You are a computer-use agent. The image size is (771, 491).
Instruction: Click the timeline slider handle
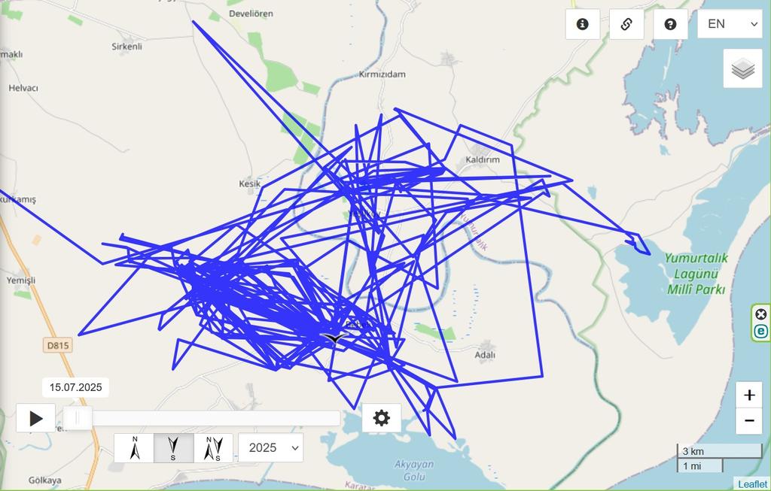[x=78, y=418]
